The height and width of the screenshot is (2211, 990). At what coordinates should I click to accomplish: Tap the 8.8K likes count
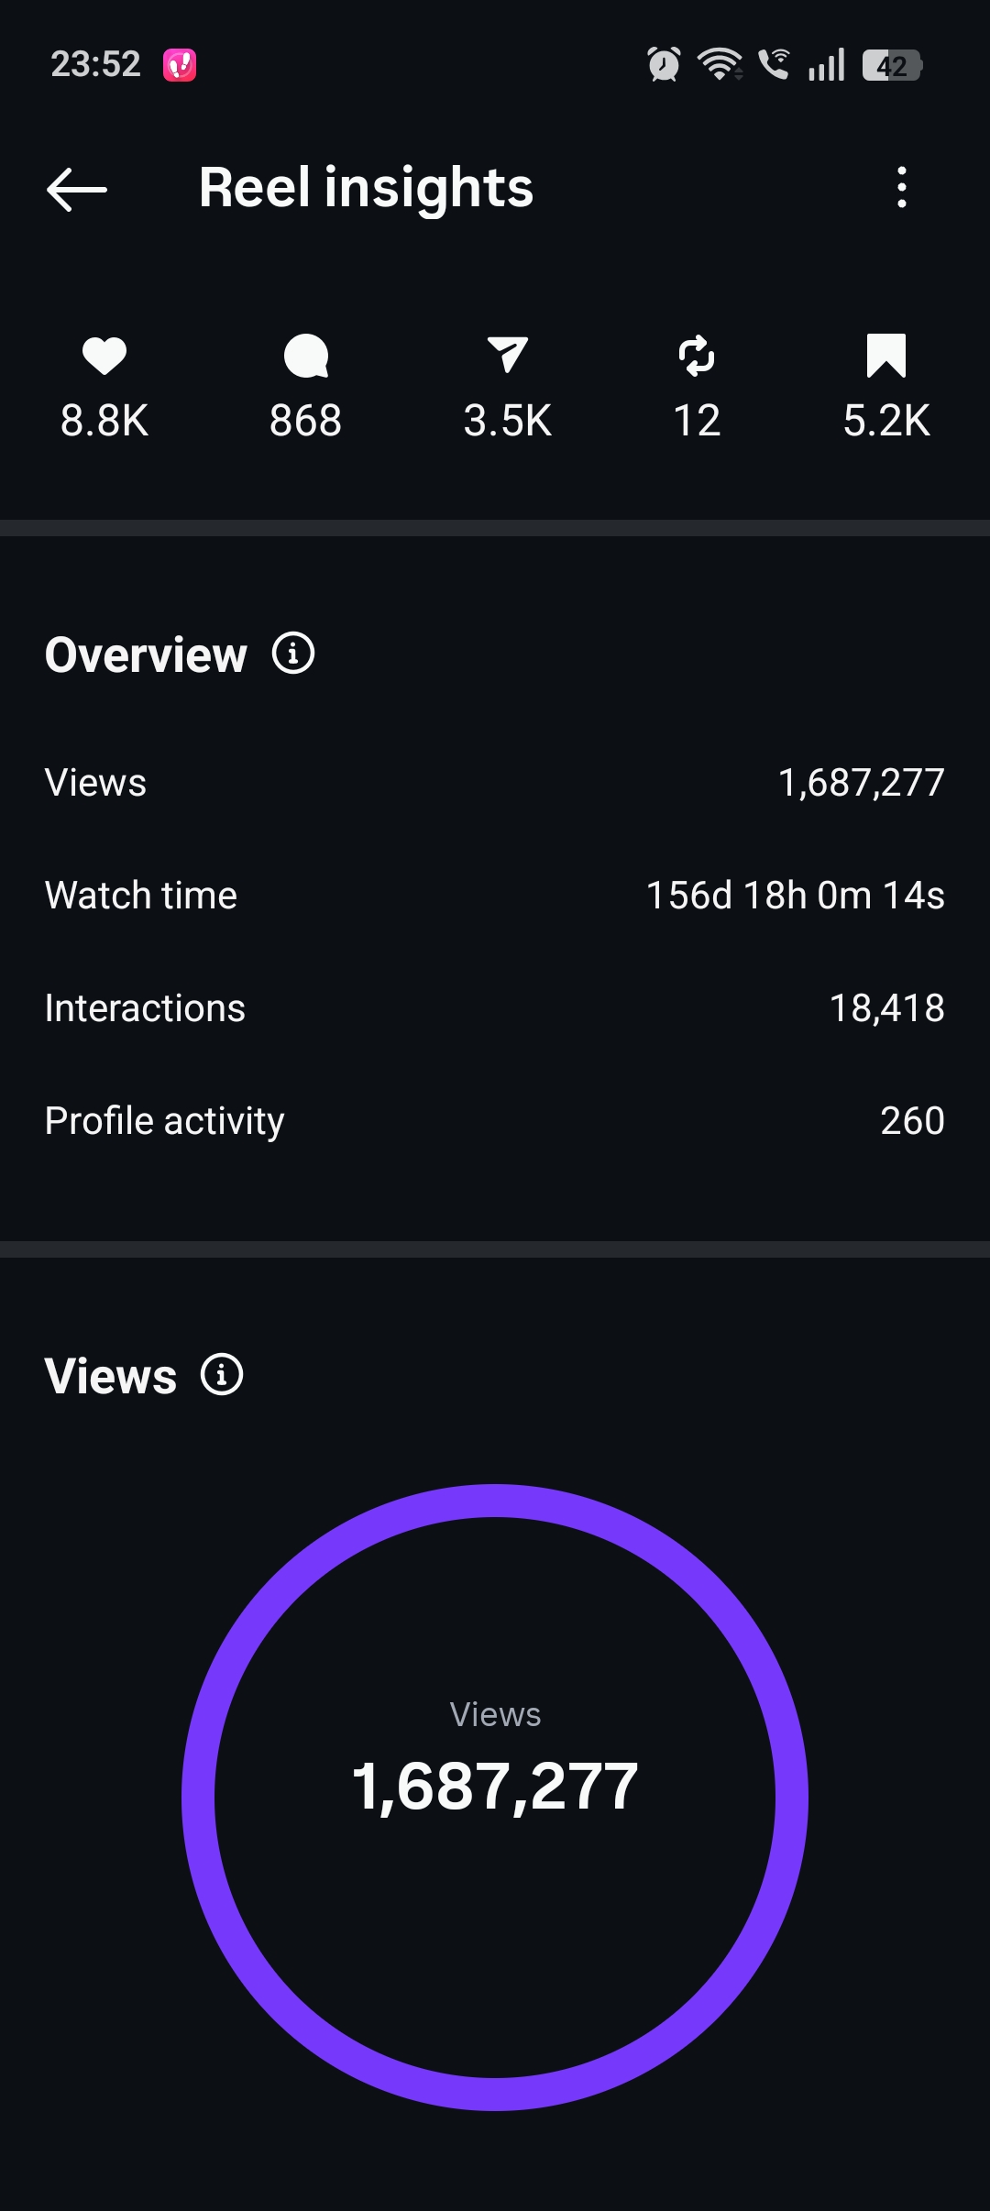(104, 422)
